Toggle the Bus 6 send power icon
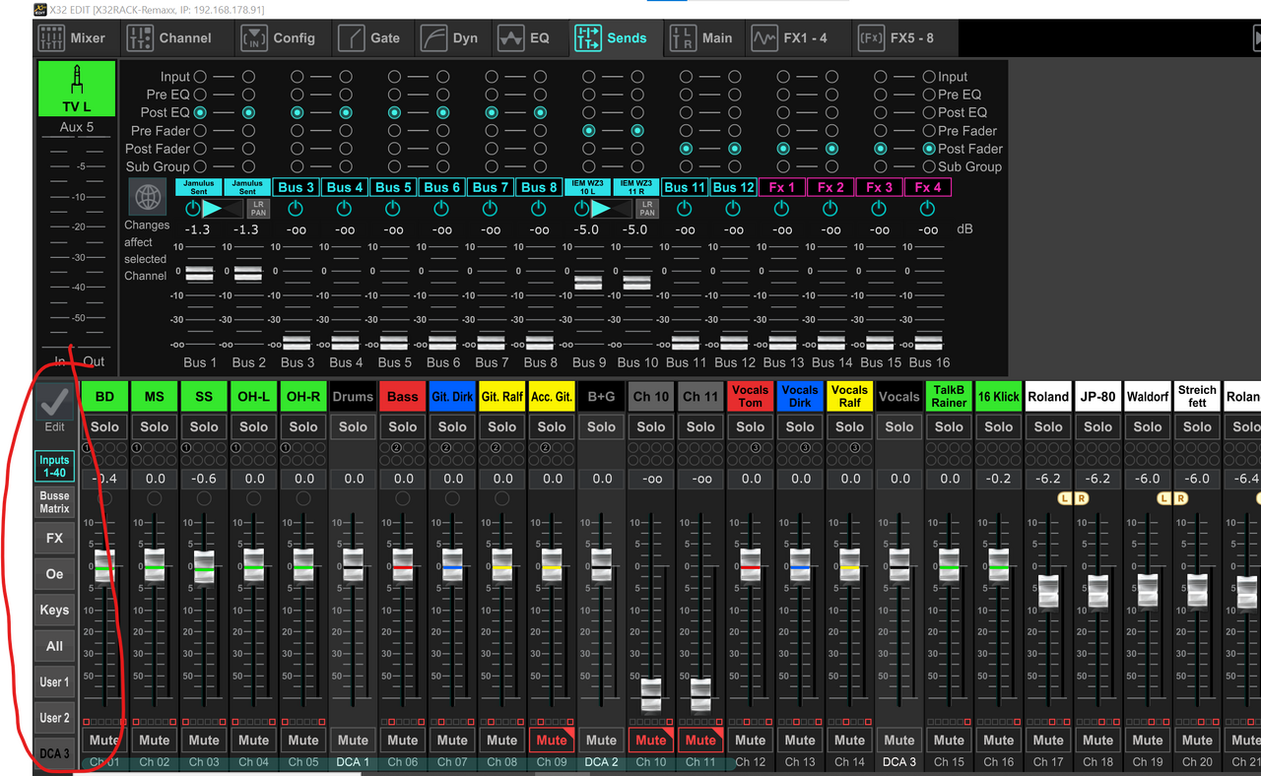Screen dimensions: 1261x776 (x=441, y=209)
